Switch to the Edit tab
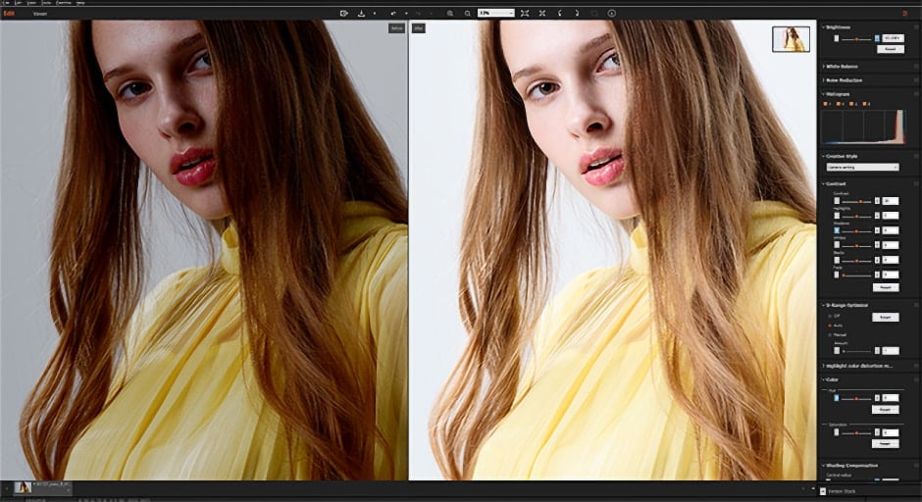This screenshot has height=502, width=922. [9, 14]
